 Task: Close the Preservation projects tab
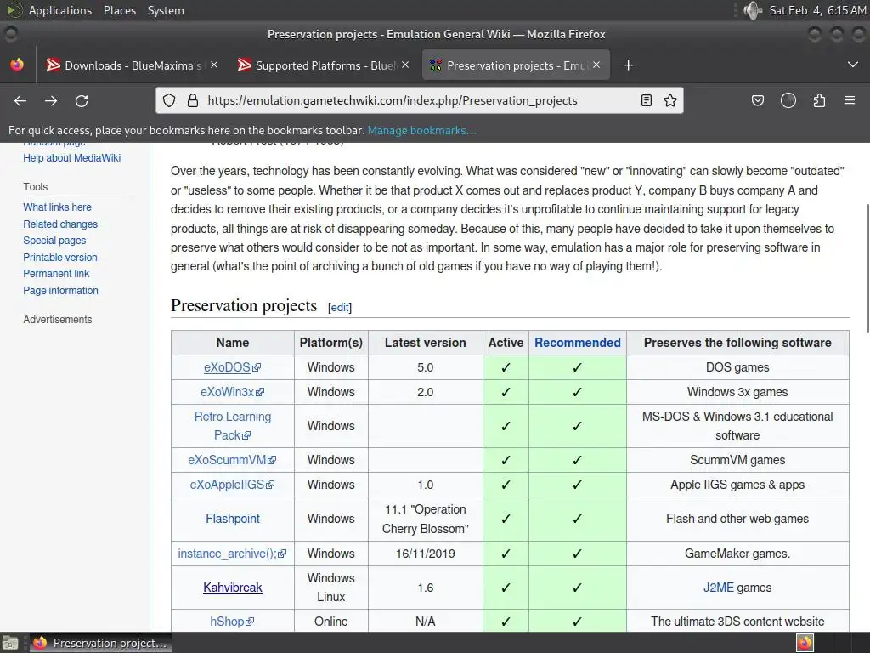(596, 65)
